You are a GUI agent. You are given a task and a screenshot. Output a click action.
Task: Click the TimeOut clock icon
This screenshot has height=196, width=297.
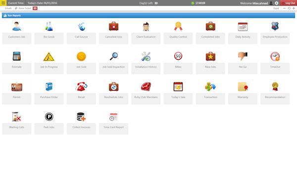[275, 56]
